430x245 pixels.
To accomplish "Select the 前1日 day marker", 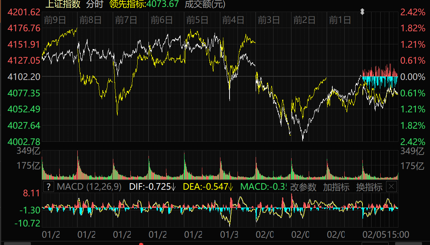I will (x=340, y=20).
